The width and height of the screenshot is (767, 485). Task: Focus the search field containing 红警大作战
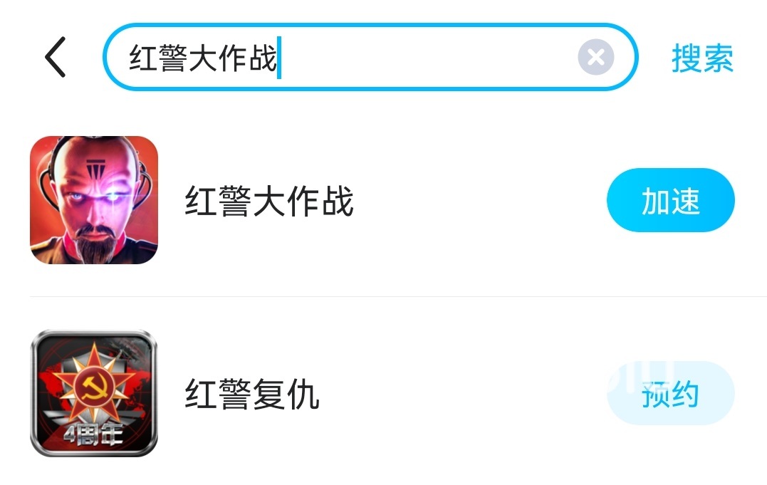(370, 57)
